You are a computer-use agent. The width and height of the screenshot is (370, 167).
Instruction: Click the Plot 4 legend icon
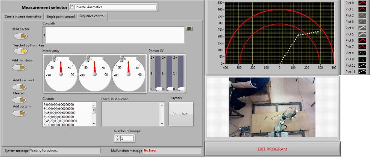point(362,28)
